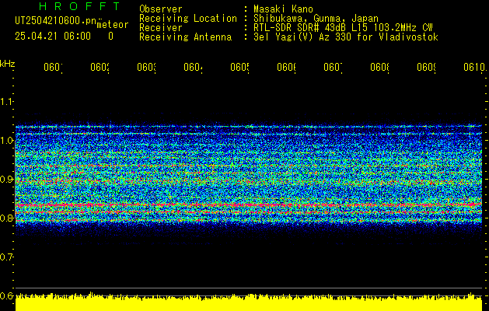Click the 0601 time marker
The height and width of the screenshot is (311, 489).
(x=53, y=67)
